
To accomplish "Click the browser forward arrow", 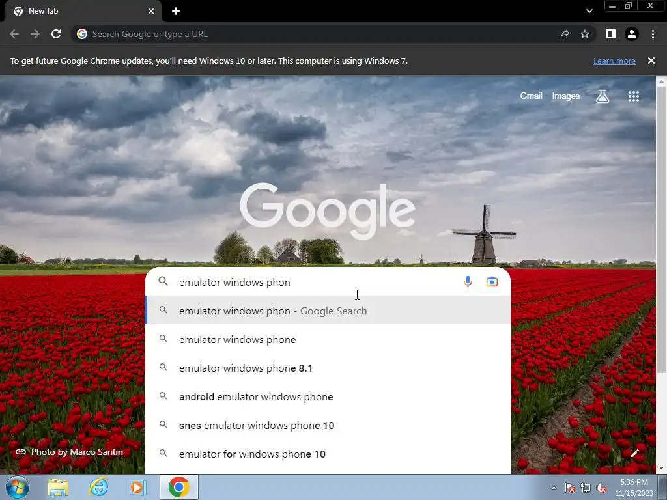I will 35,34.
